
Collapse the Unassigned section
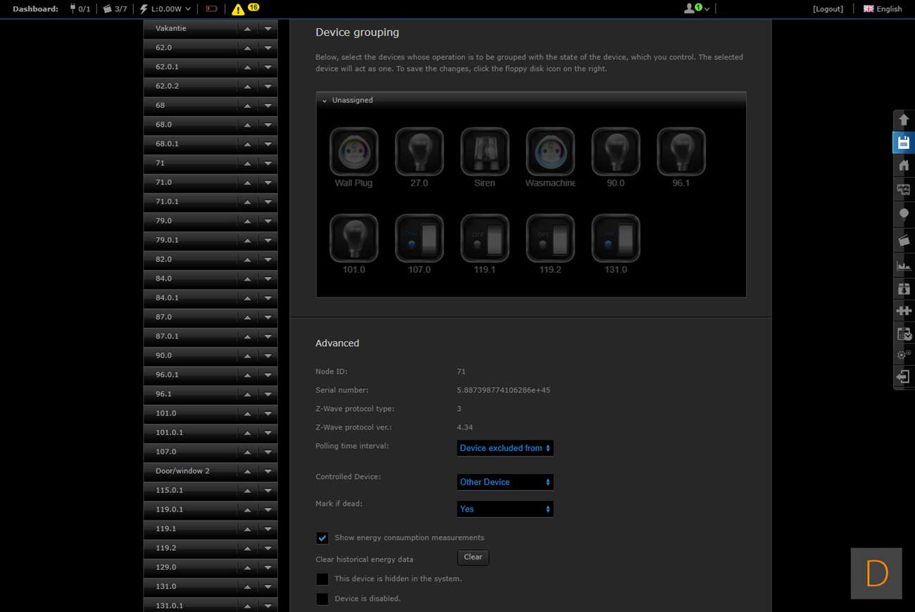324,101
